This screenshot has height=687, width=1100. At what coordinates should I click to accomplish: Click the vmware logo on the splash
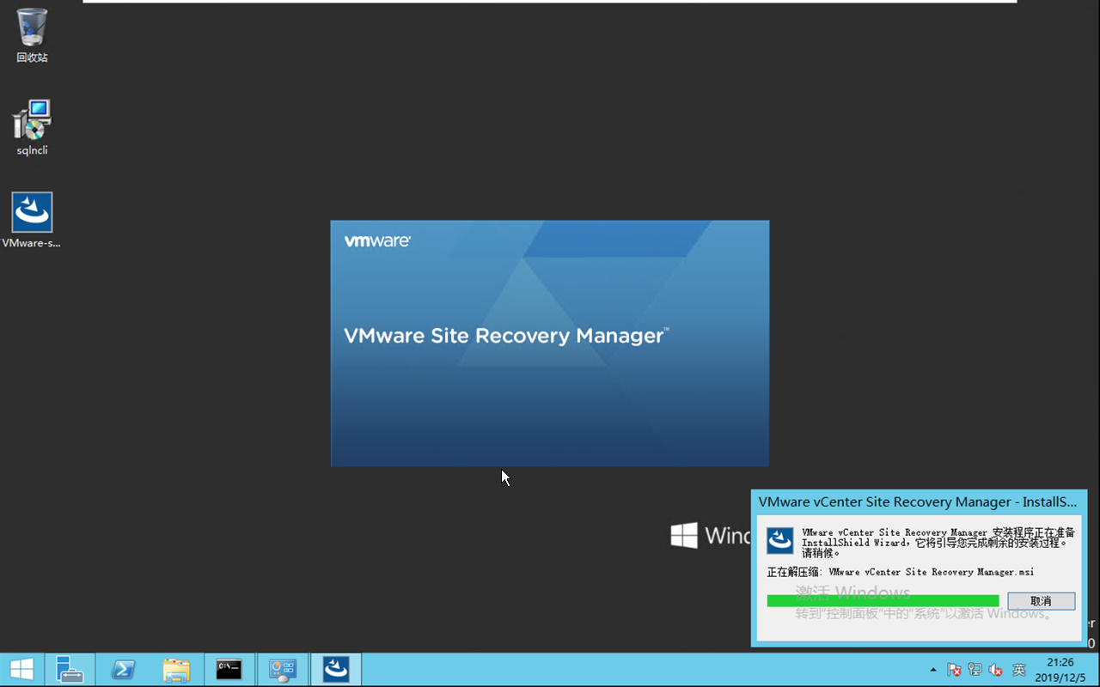(377, 241)
